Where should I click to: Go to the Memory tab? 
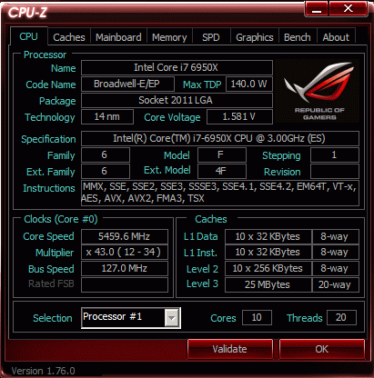169,37
